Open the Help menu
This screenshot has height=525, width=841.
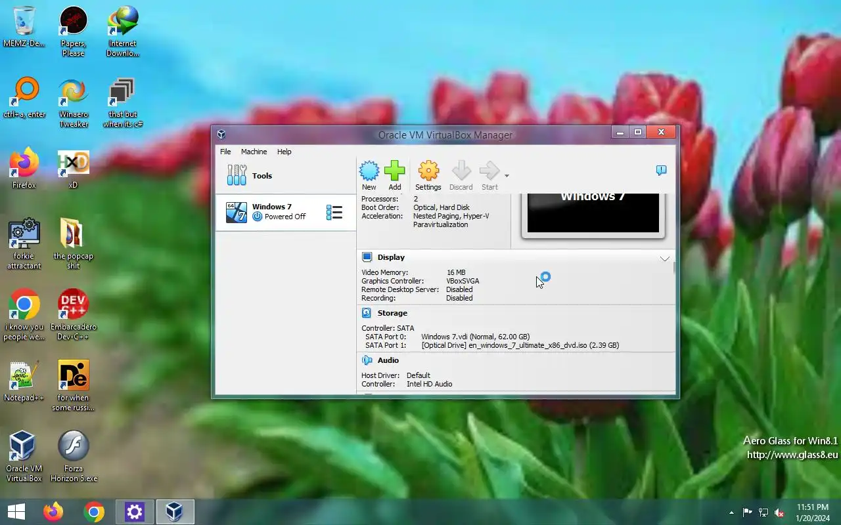coord(284,152)
